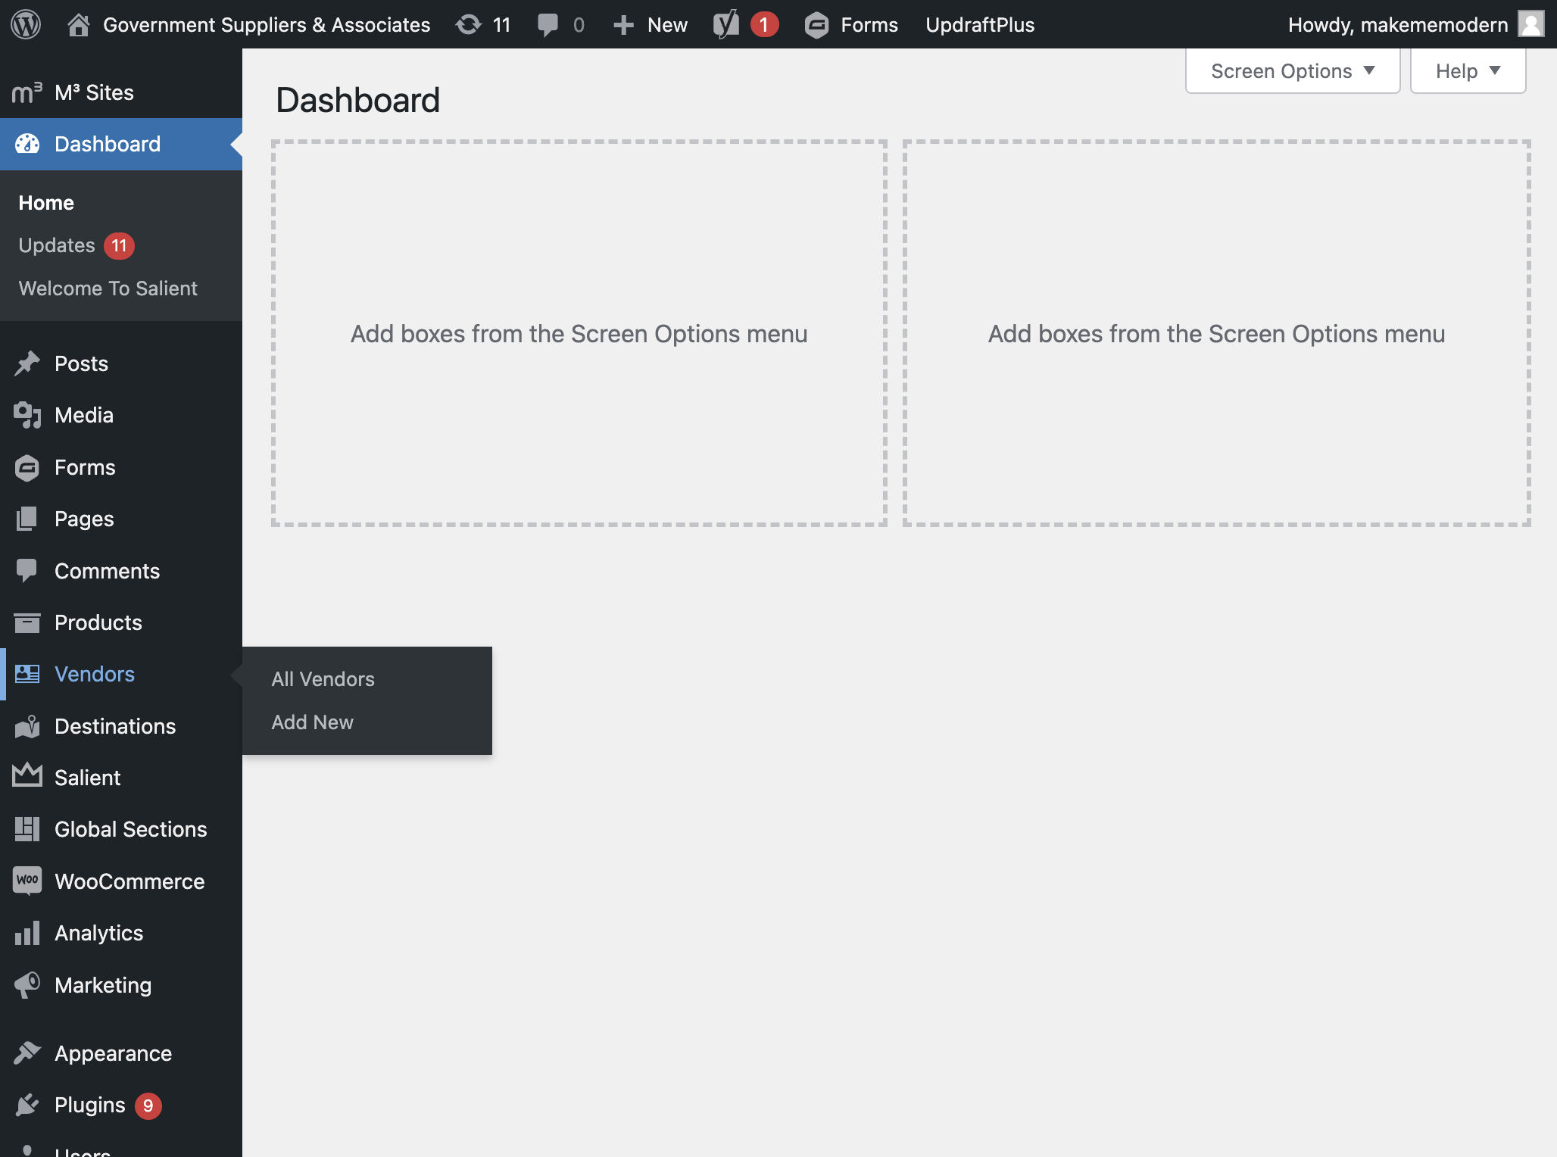The image size is (1557, 1157).
Task: Click the Analytics bar chart icon
Action: [27, 934]
